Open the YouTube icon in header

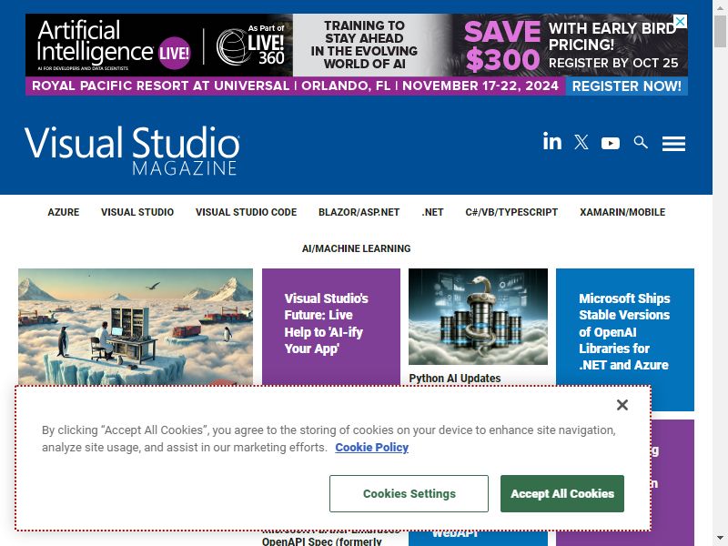[610, 143]
